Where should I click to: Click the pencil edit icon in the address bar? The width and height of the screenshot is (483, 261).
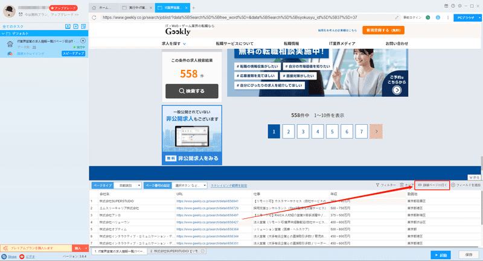(x=397, y=17)
